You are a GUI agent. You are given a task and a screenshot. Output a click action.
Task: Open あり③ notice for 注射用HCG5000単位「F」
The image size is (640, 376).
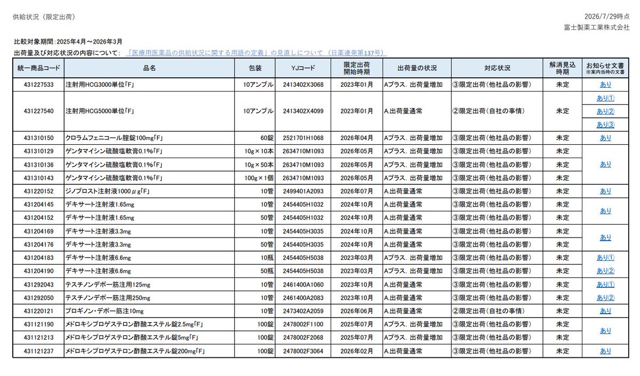(x=605, y=125)
